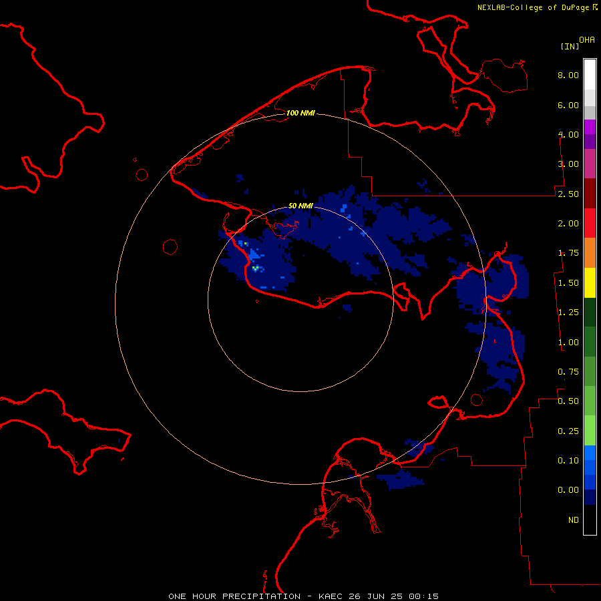The image size is (601, 601).
Task: Click the One Hour Precipitation KAEC title text
Action: [303, 596]
